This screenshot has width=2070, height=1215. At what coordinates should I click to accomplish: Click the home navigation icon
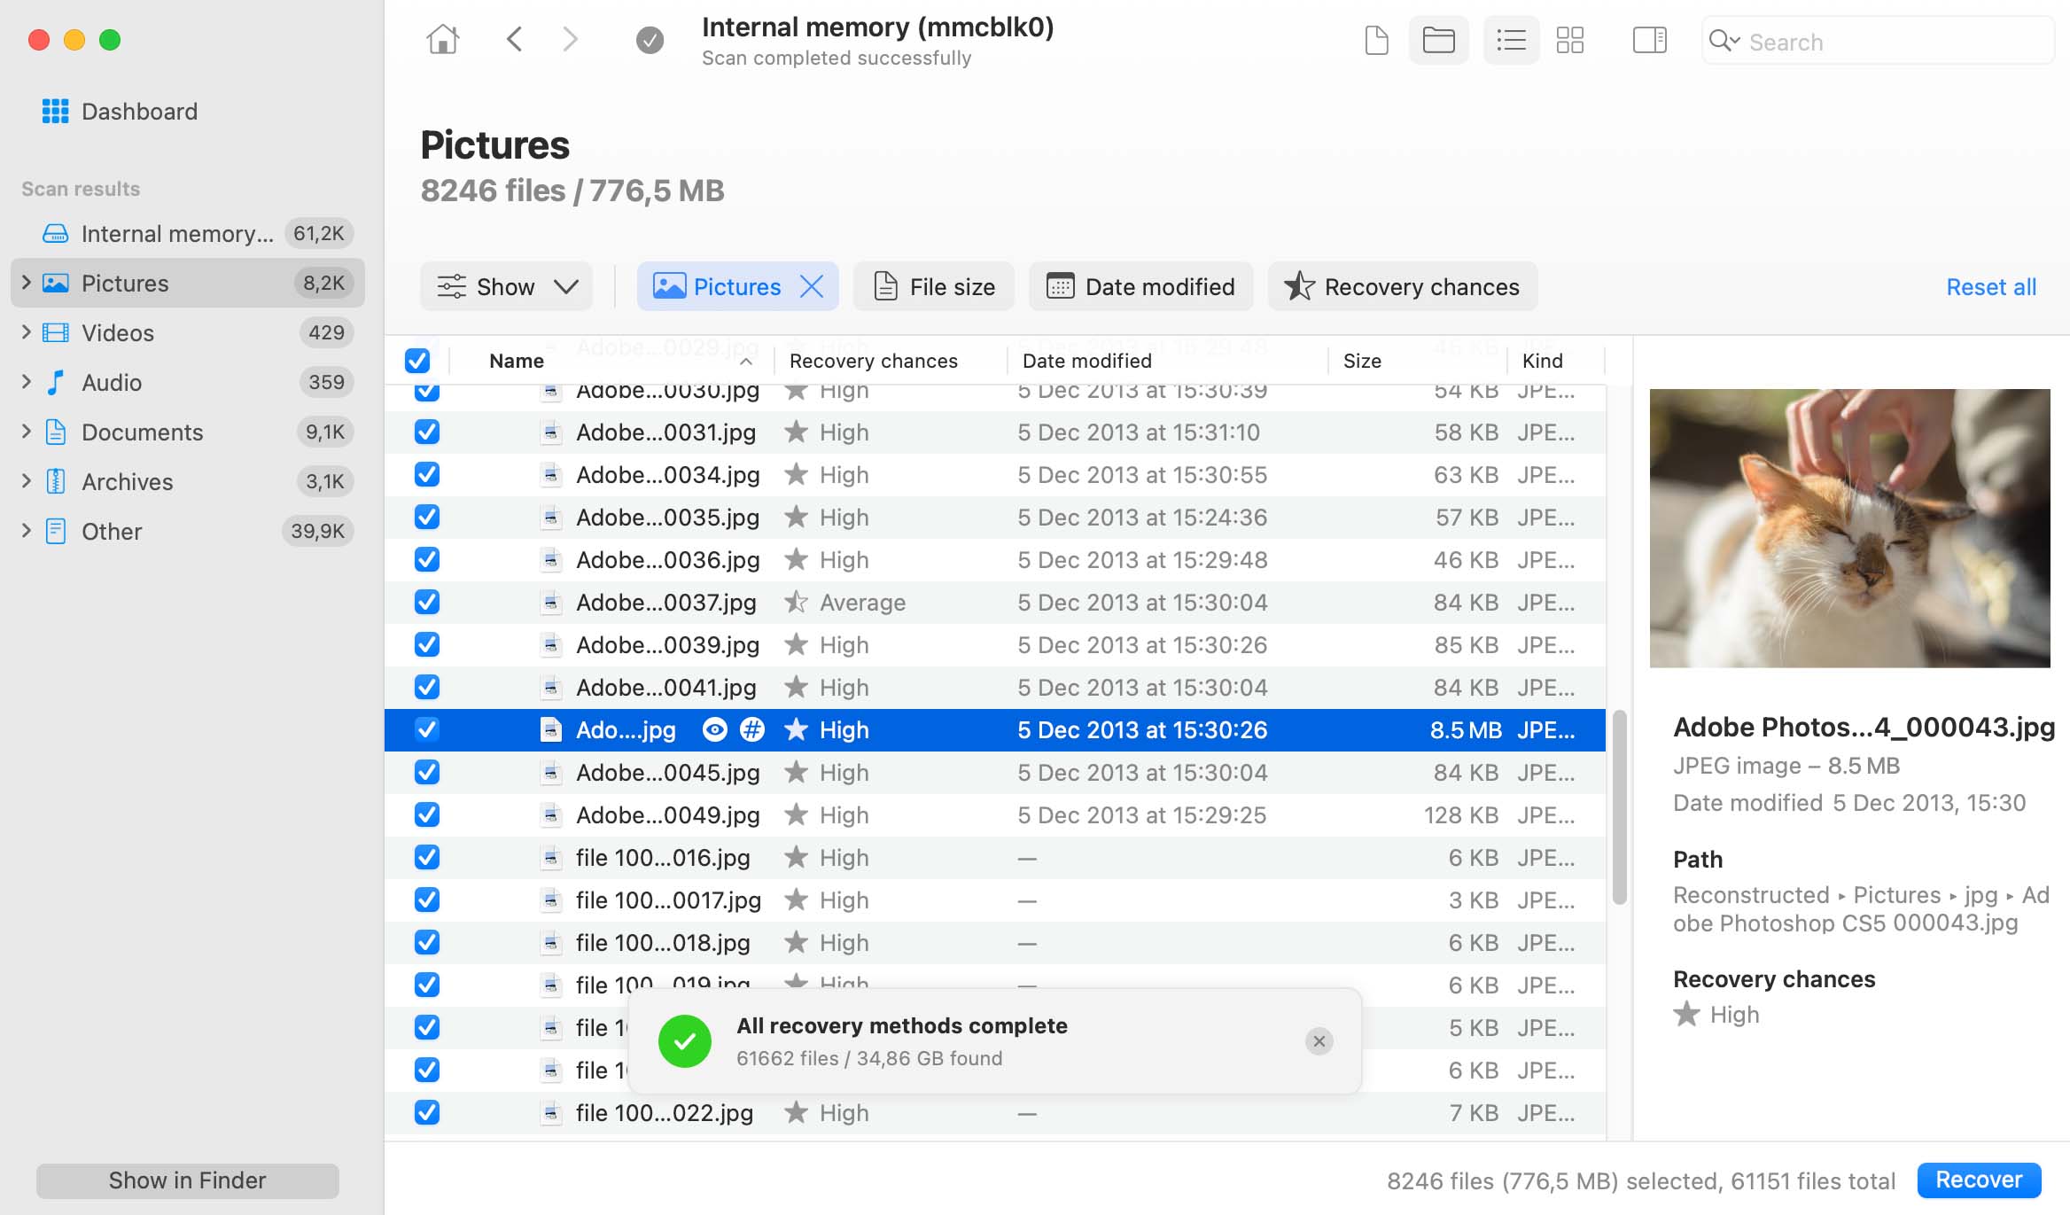click(442, 37)
